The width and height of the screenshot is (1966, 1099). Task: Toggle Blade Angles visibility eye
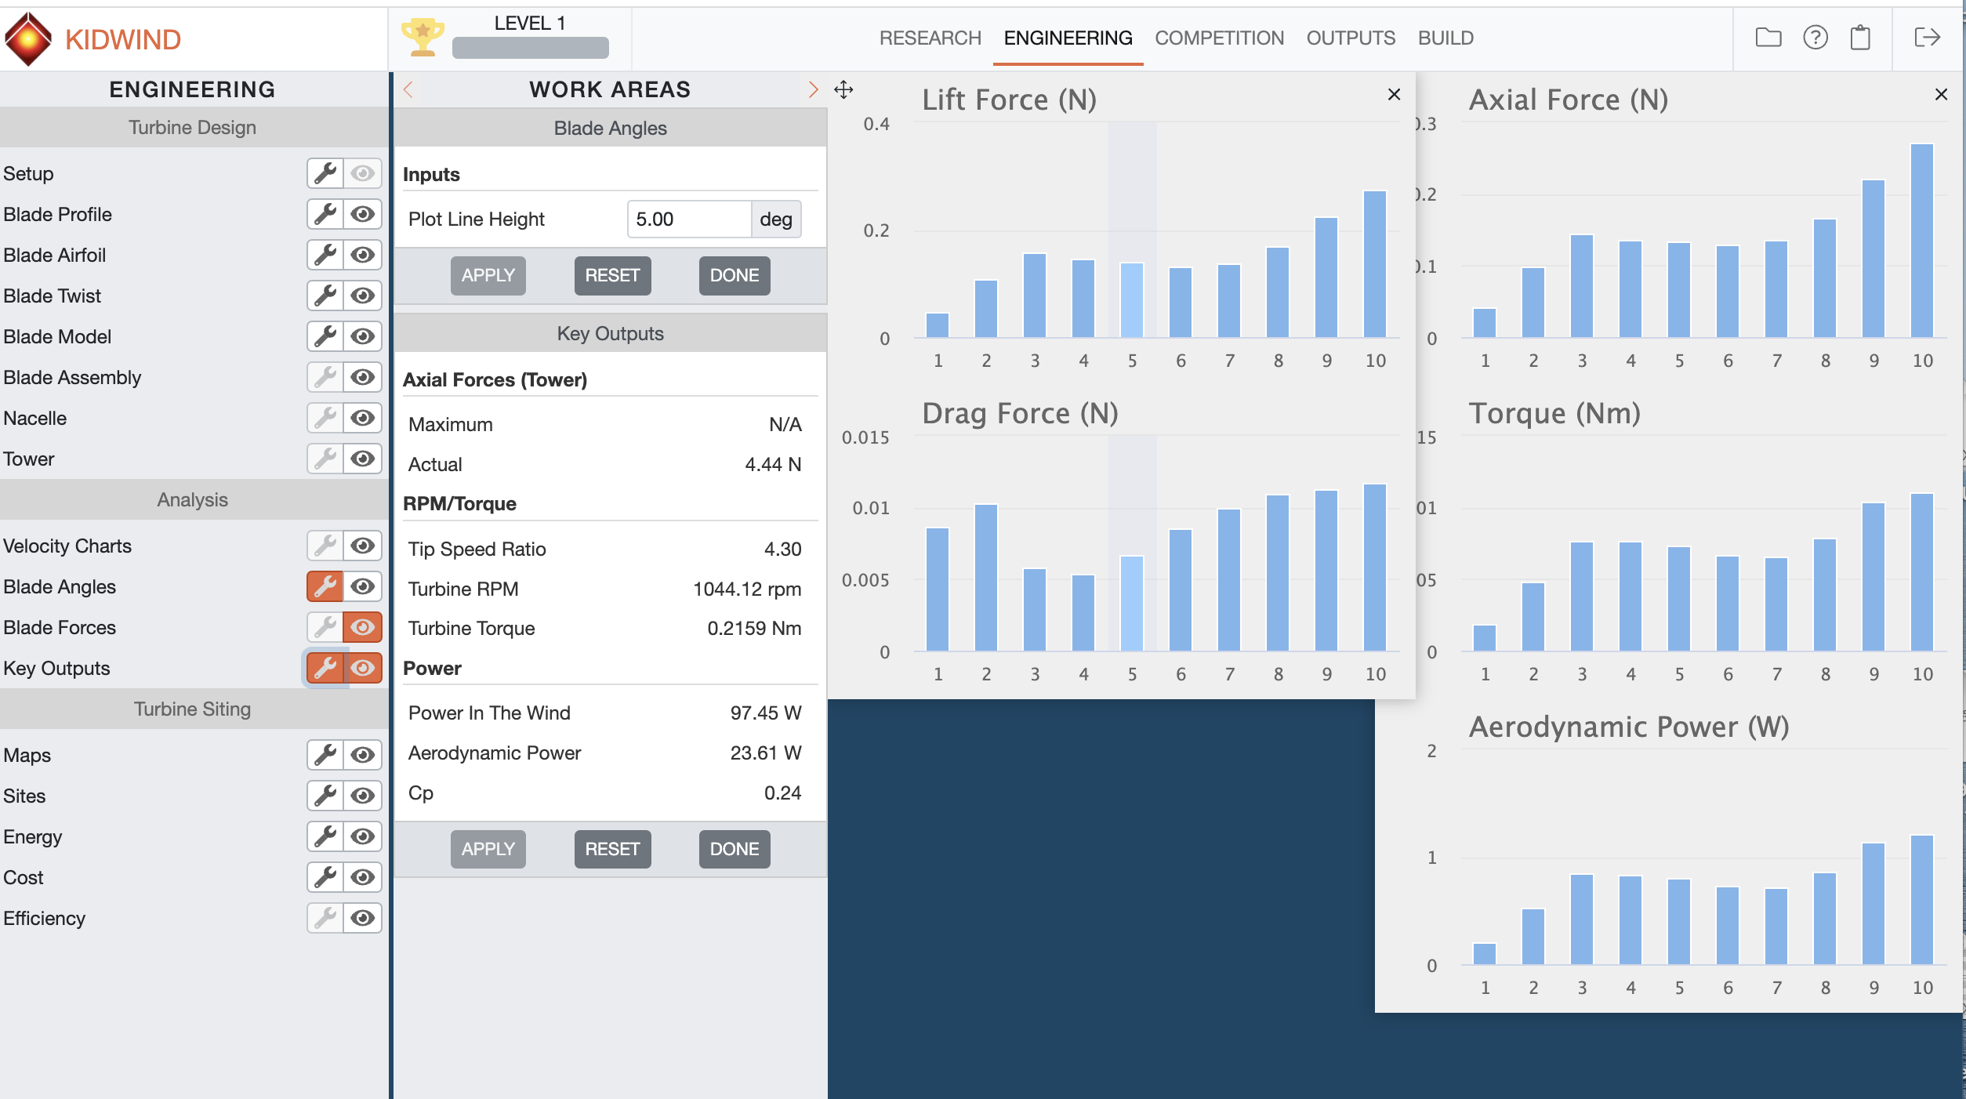[x=362, y=586]
